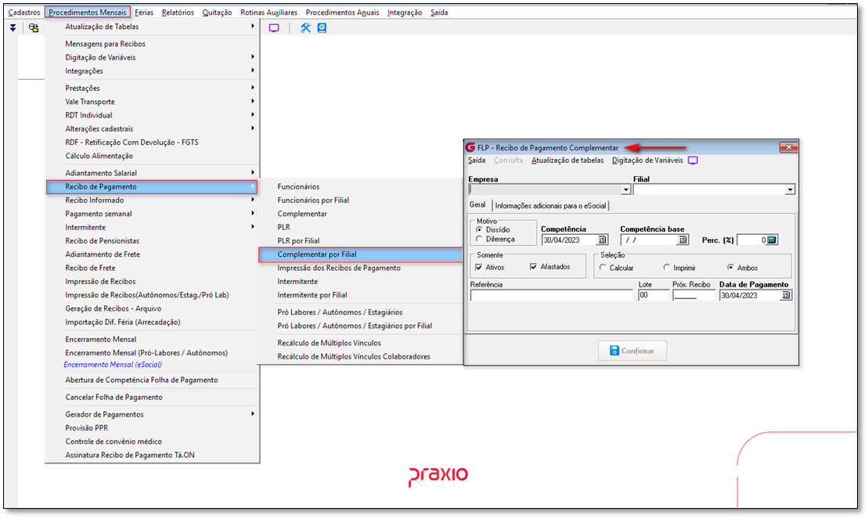Open the Saída menu in main menu bar
The height and width of the screenshot is (519, 868).
tap(439, 13)
